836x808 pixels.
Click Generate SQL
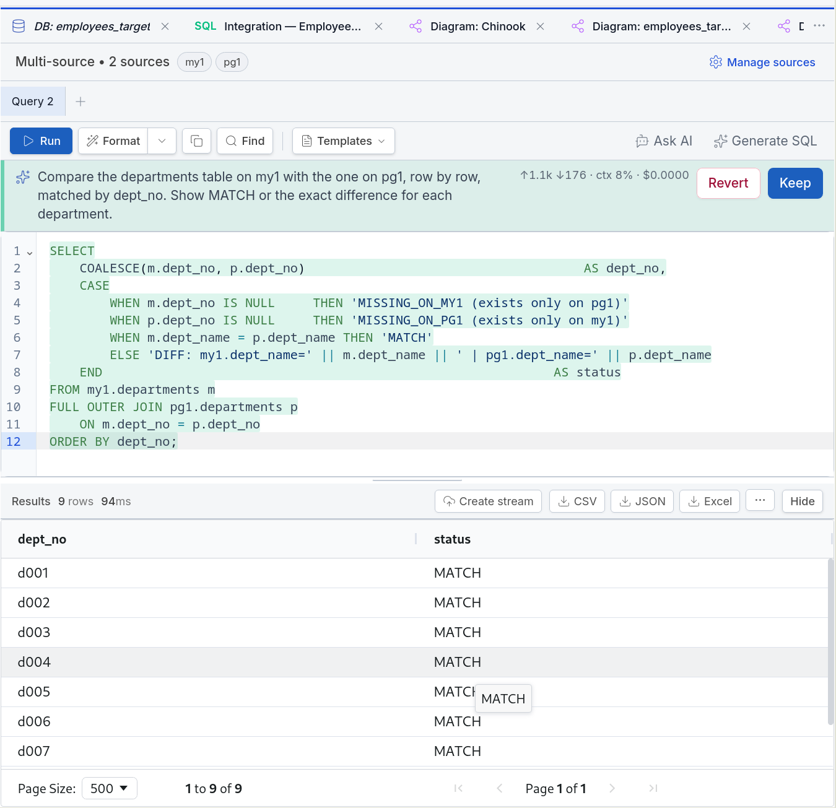click(765, 141)
